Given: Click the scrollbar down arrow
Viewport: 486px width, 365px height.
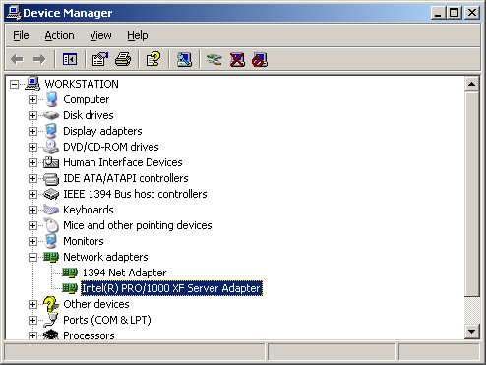Looking at the screenshot, I should [x=471, y=332].
